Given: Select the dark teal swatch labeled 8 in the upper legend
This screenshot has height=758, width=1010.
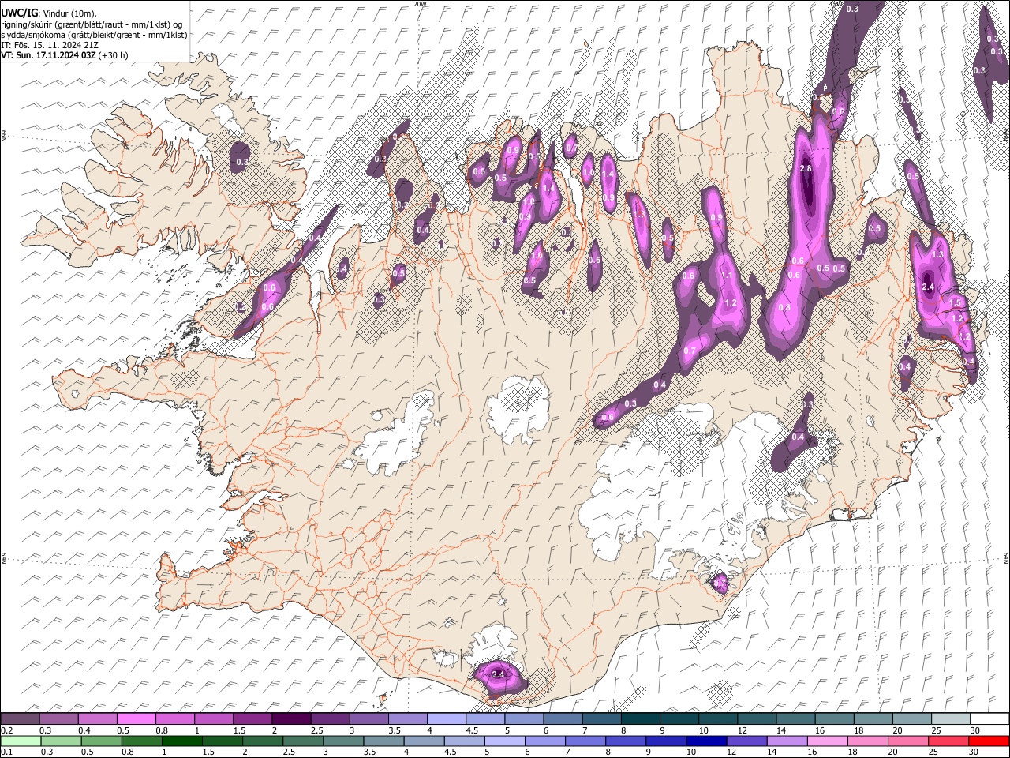Looking at the screenshot, I should (x=640, y=719).
